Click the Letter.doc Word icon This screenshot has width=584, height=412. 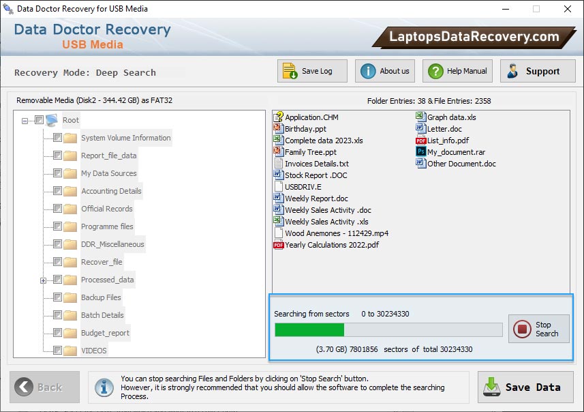(x=420, y=129)
